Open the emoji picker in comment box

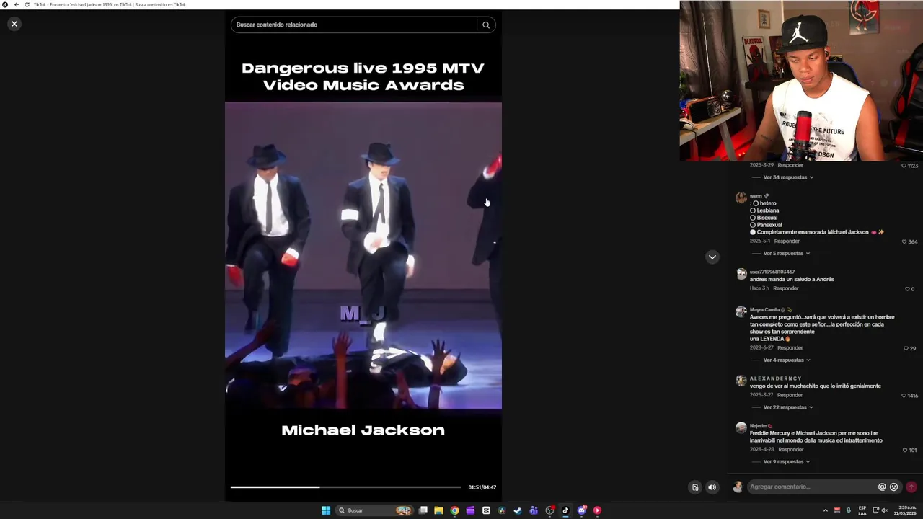click(x=893, y=487)
